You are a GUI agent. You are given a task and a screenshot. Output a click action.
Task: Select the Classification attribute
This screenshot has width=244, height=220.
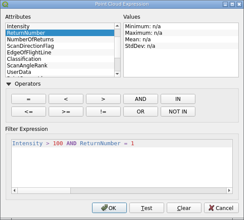click(60, 59)
